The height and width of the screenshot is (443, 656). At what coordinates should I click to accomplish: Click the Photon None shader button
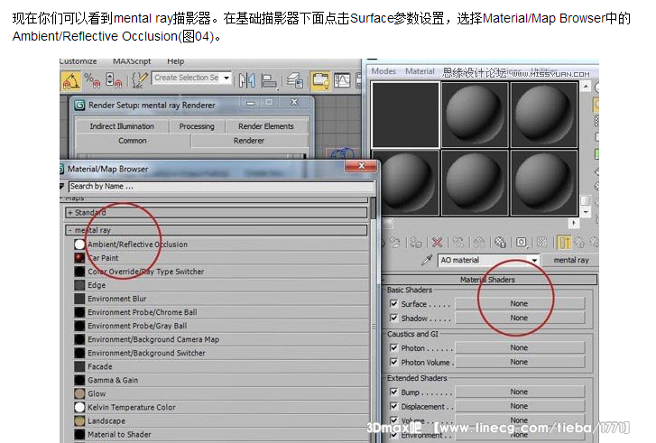click(519, 347)
